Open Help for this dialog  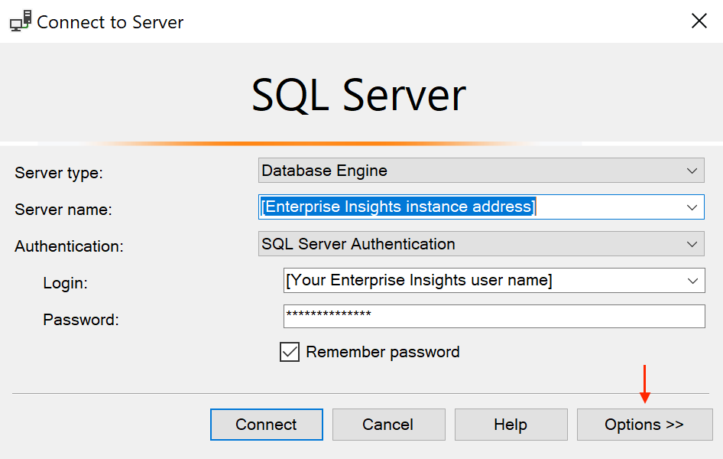tap(511, 425)
